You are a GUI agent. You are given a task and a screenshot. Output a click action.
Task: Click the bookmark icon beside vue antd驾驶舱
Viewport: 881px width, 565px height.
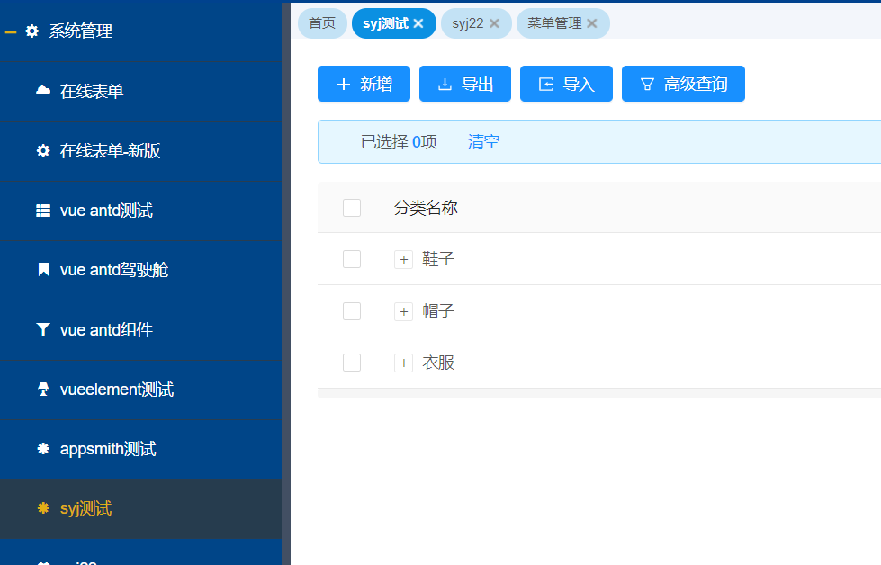click(42, 270)
